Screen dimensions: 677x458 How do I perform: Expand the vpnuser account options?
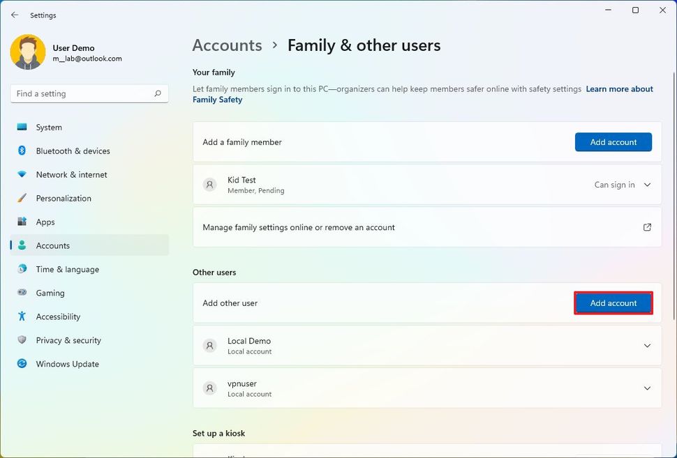(647, 388)
